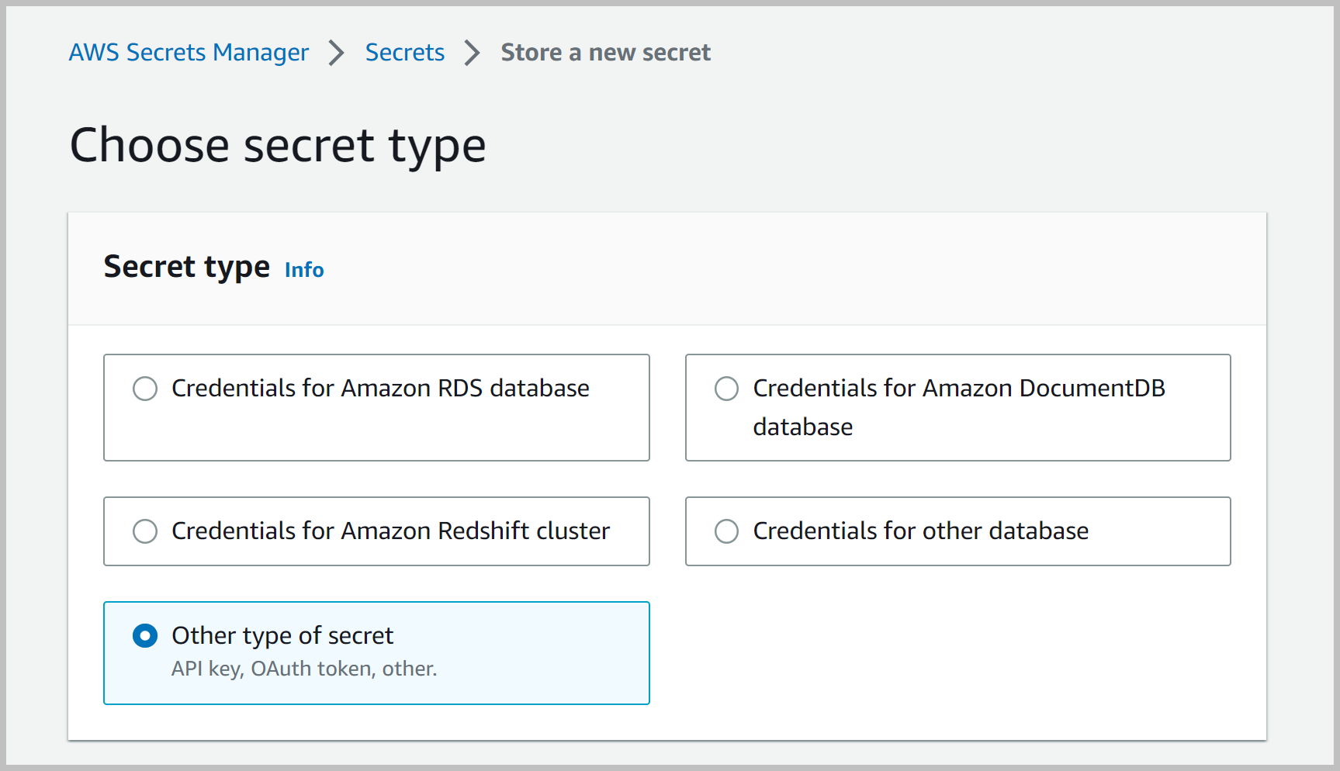Click the 'API key, OAuth token, other.' description
This screenshot has width=1340, height=771.
pos(304,669)
